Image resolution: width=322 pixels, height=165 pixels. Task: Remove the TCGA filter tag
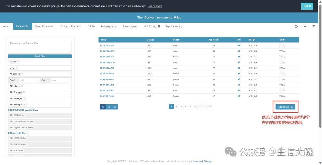tap(18, 61)
